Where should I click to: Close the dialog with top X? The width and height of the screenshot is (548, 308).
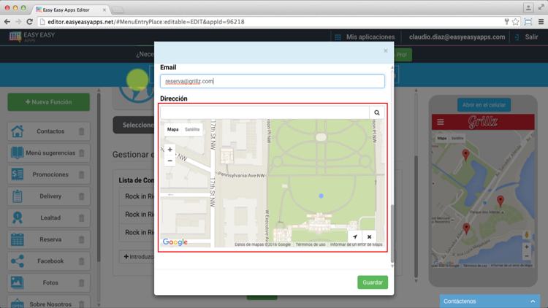tap(386, 51)
